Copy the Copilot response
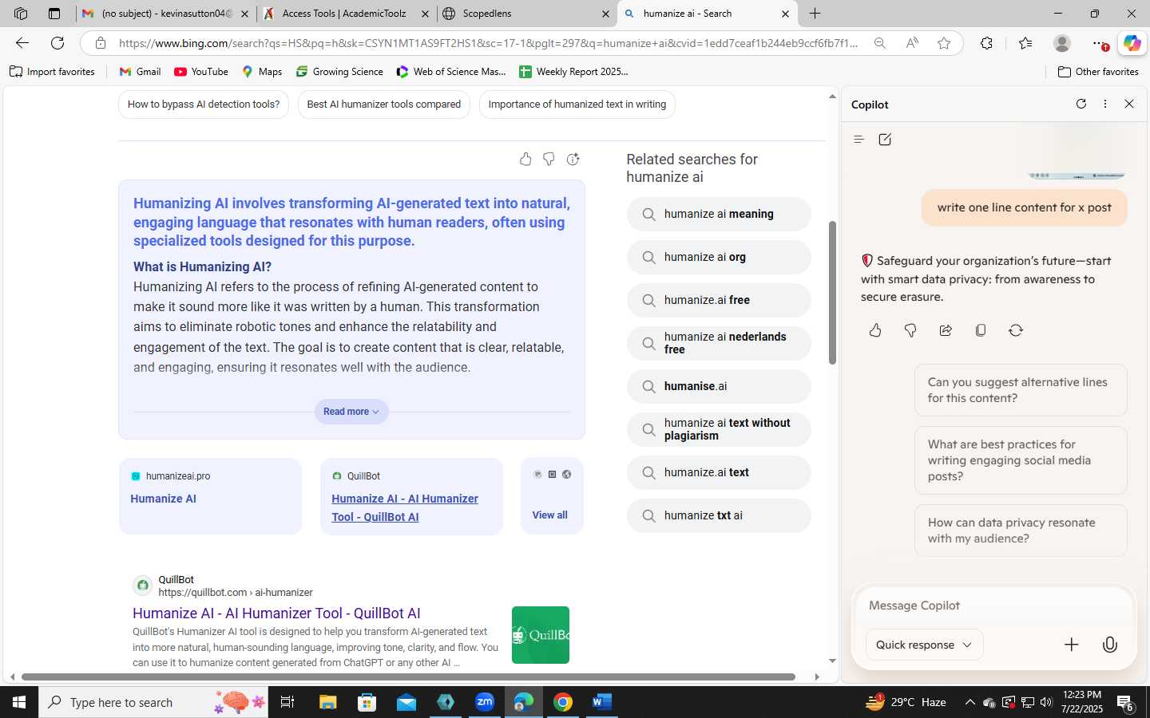1150x718 pixels. [x=981, y=330]
